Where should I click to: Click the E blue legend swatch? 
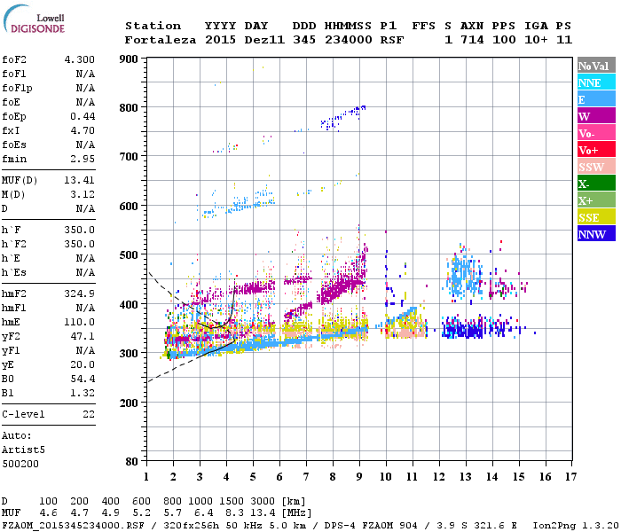[x=596, y=99]
